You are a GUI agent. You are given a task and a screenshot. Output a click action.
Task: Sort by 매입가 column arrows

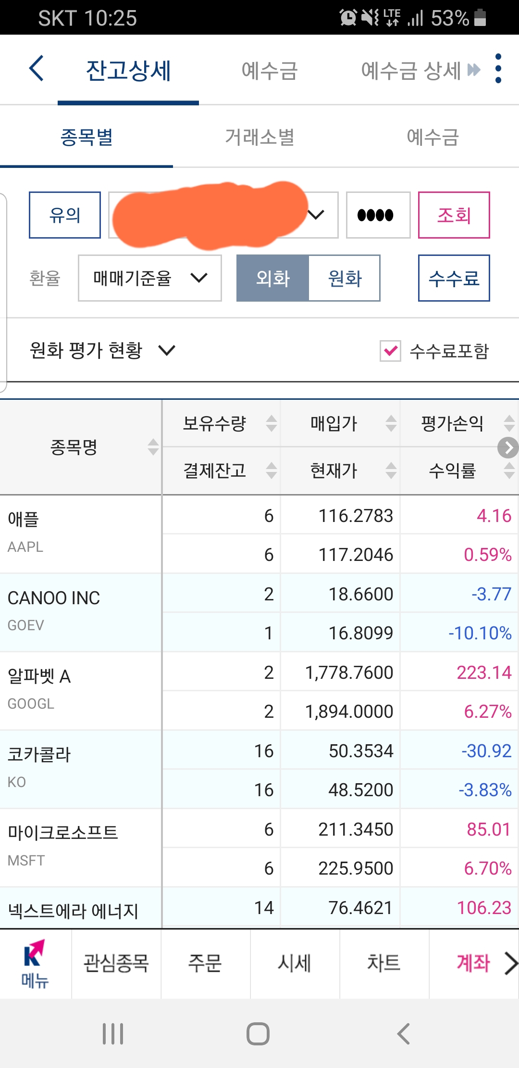391,423
